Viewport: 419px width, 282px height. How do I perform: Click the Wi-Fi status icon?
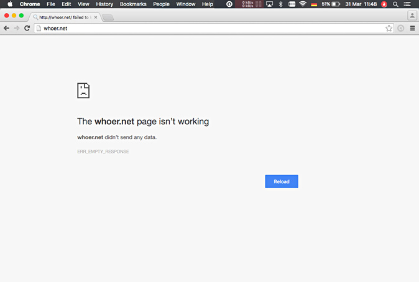[x=303, y=4]
